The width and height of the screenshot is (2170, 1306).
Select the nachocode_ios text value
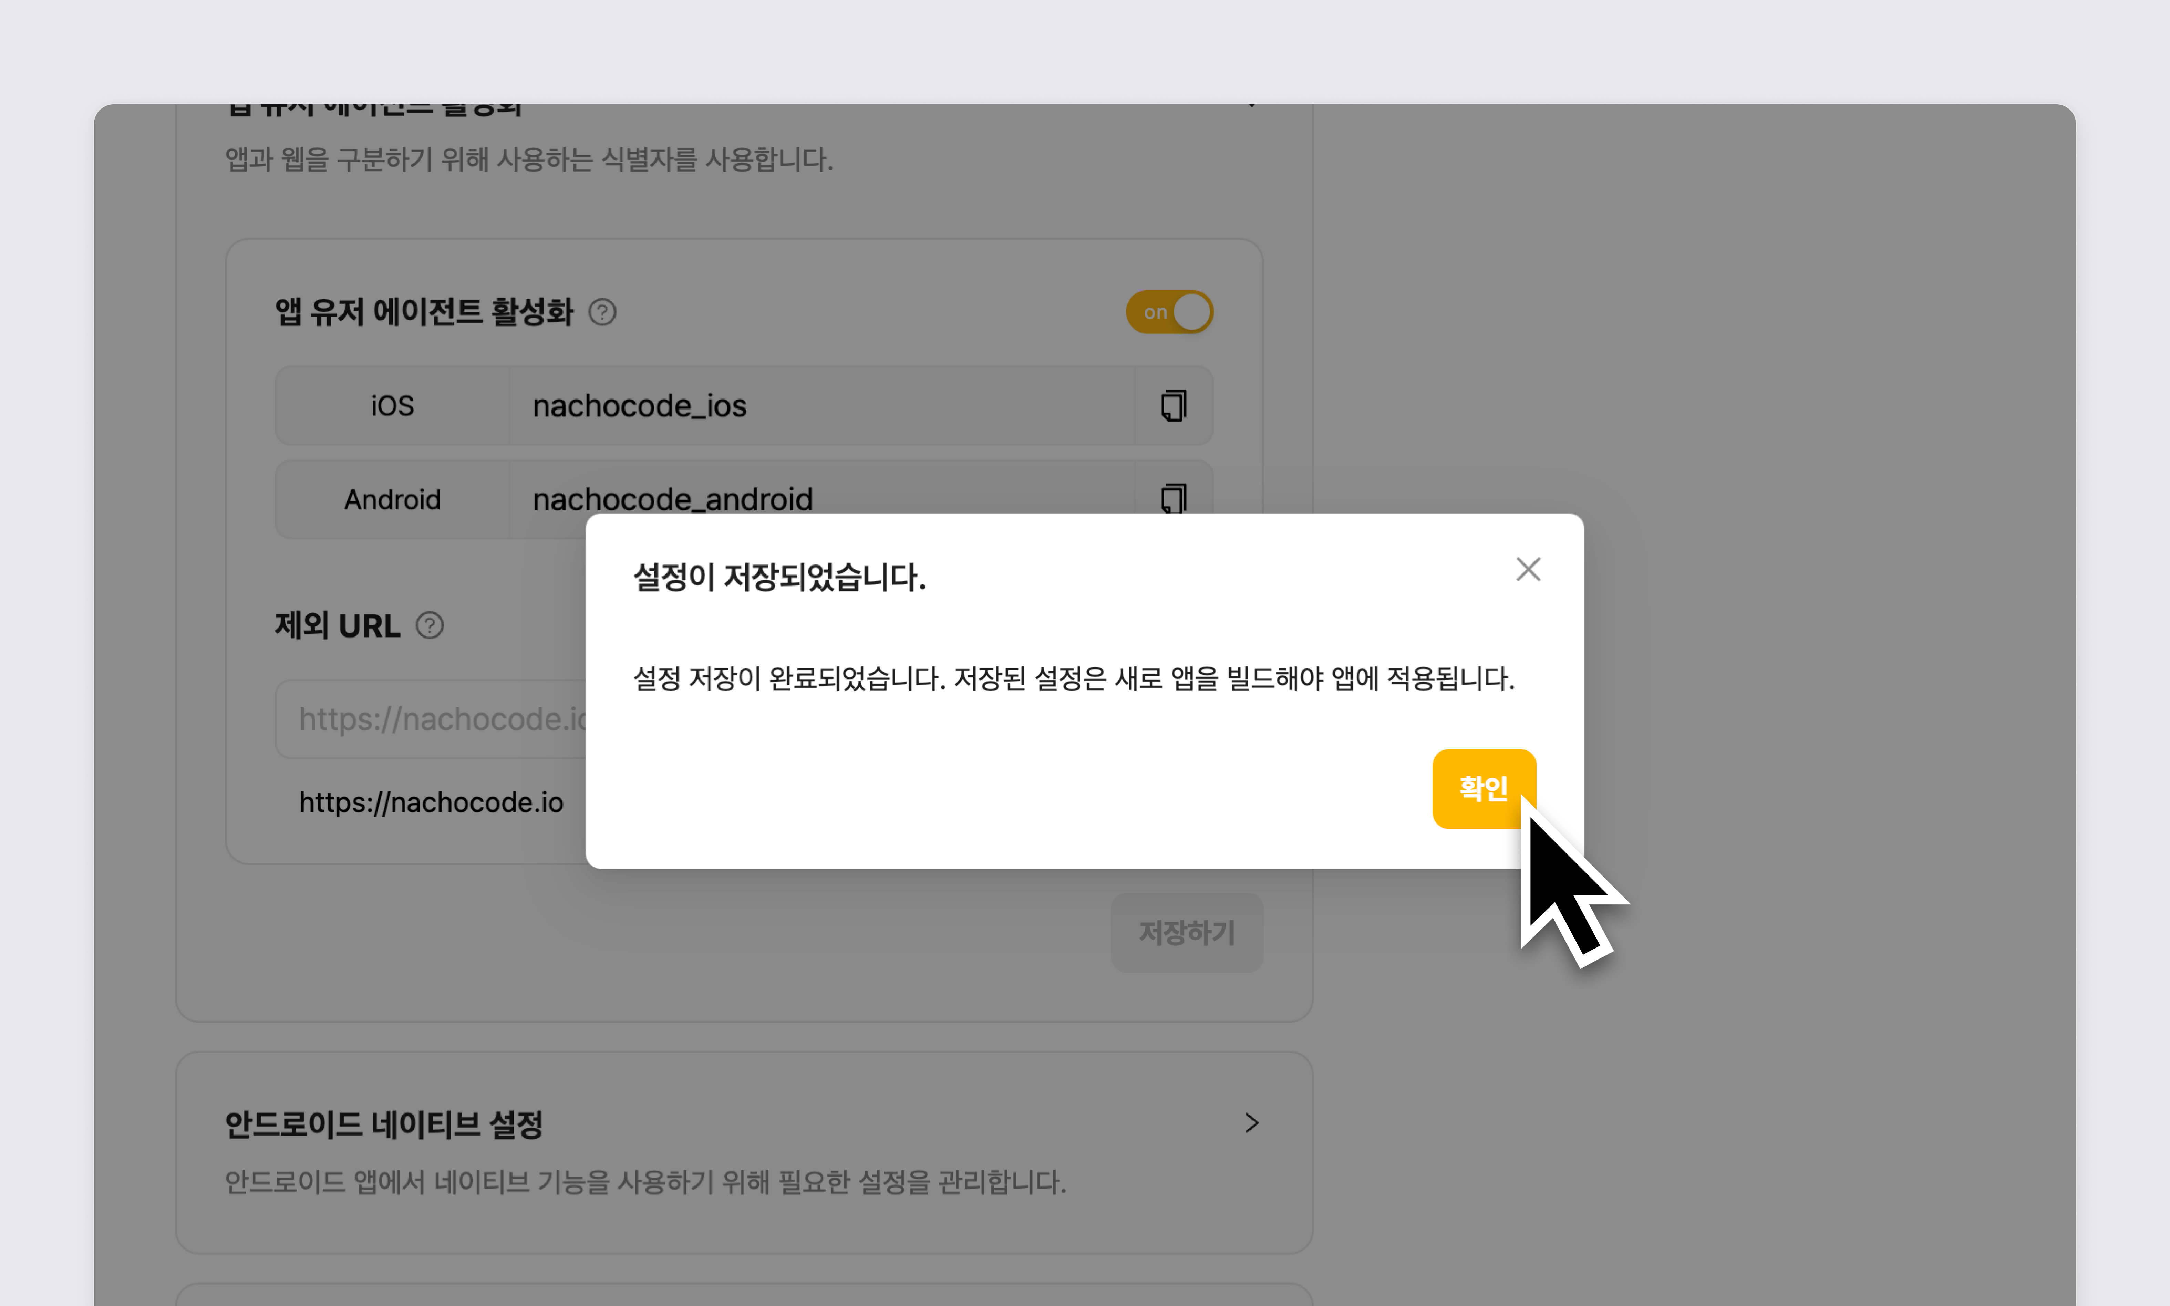point(640,406)
